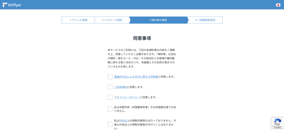Go to step 2 パスワード設定

pyautogui.click(x=112, y=20)
